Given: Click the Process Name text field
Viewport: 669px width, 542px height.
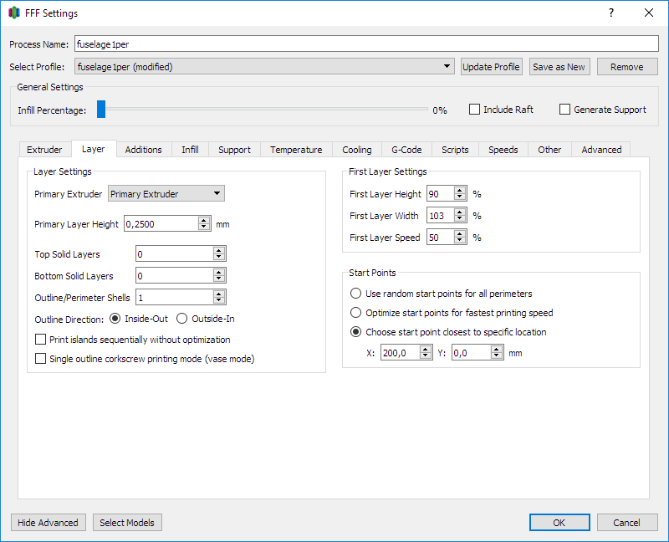Looking at the screenshot, I should click(x=366, y=43).
